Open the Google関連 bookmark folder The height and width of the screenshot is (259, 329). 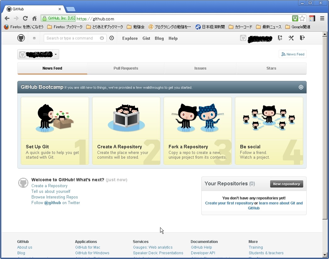tap(298, 27)
